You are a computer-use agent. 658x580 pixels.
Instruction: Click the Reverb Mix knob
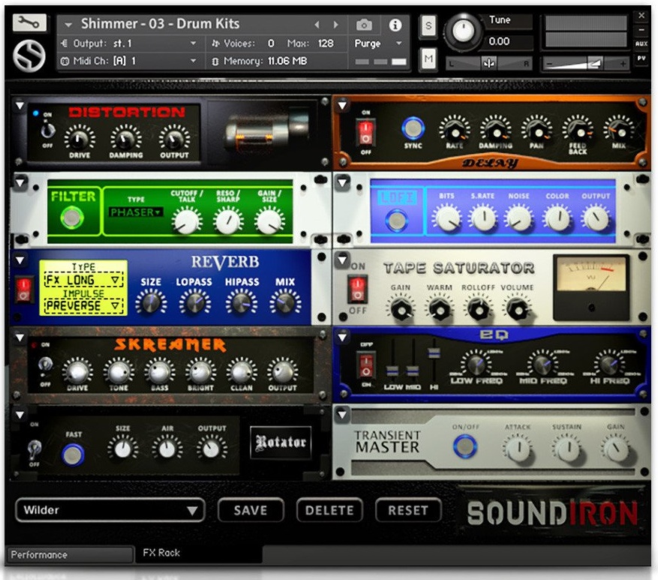285,303
